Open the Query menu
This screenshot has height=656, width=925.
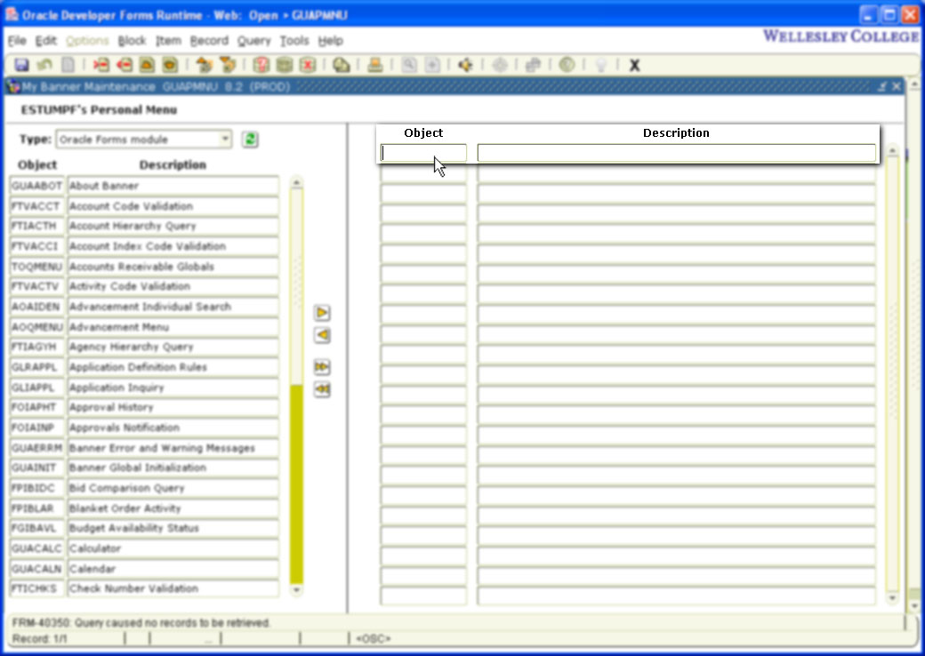(x=253, y=41)
